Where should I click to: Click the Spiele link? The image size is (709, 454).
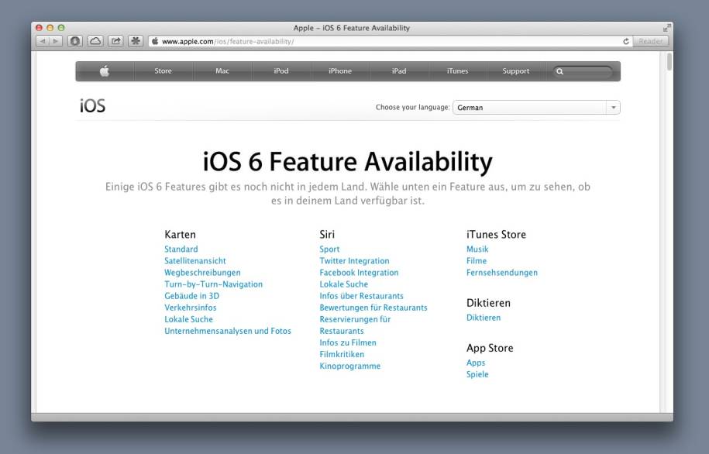coord(477,374)
